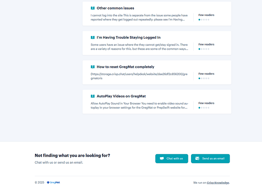Click the book icon beside Other common issues
Viewport: 262px width, 189px height.
pyautogui.click(x=93, y=8)
